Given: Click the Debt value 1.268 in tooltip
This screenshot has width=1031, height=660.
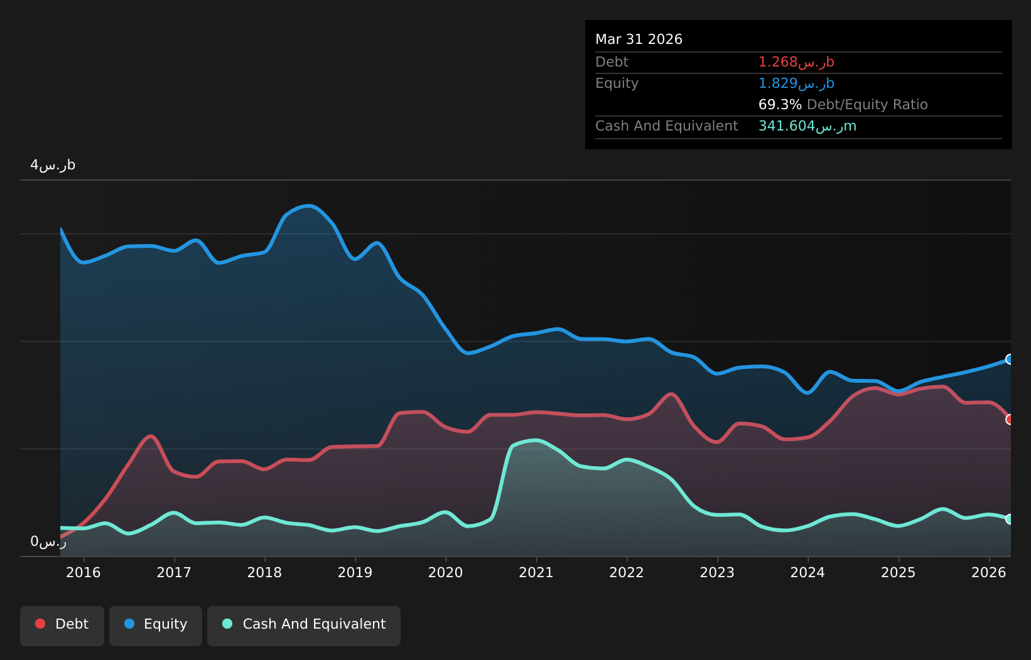Looking at the screenshot, I should 796,61.
